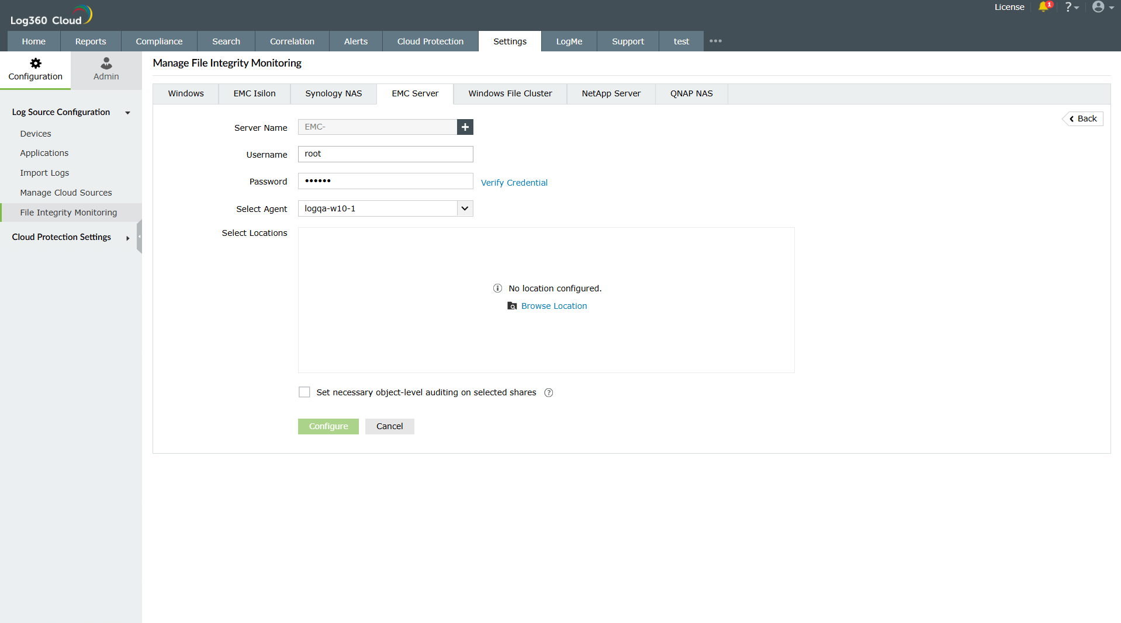Open the Select Agent dropdown

pyautogui.click(x=464, y=208)
